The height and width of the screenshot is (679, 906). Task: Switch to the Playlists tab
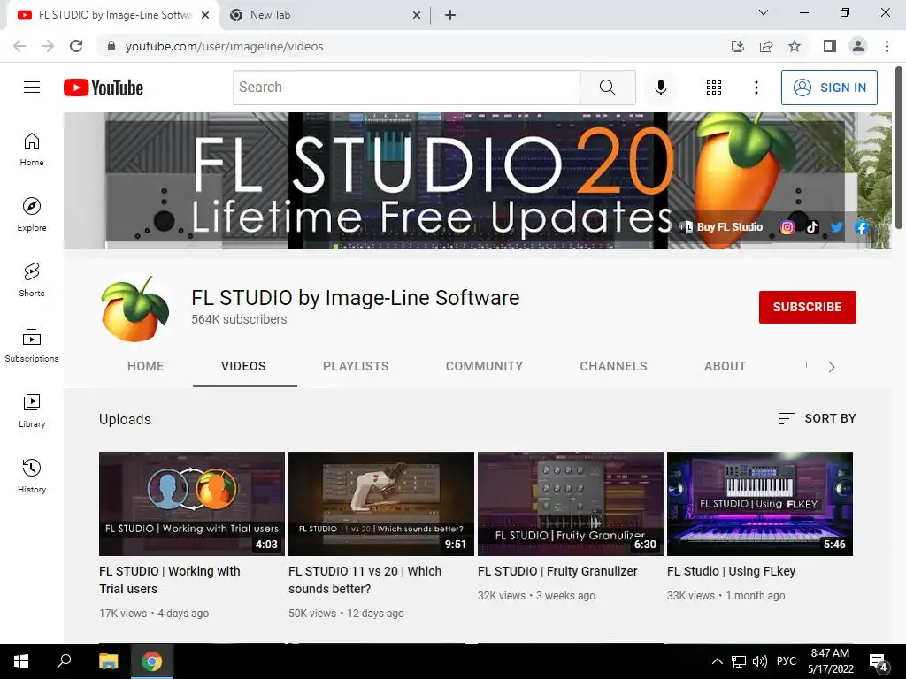point(356,366)
